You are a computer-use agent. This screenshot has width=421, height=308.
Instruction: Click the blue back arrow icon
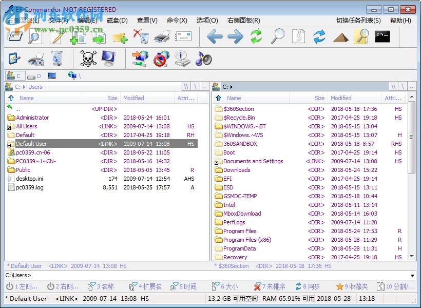pyautogui.click(x=215, y=36)
